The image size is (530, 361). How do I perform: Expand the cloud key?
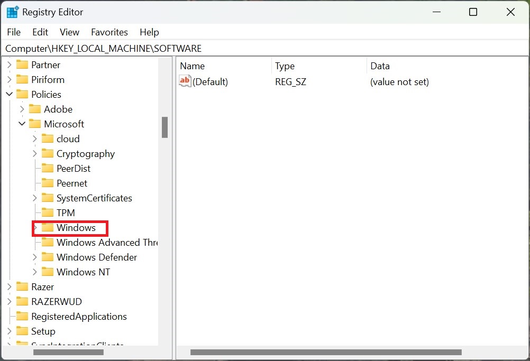(35, 139)
